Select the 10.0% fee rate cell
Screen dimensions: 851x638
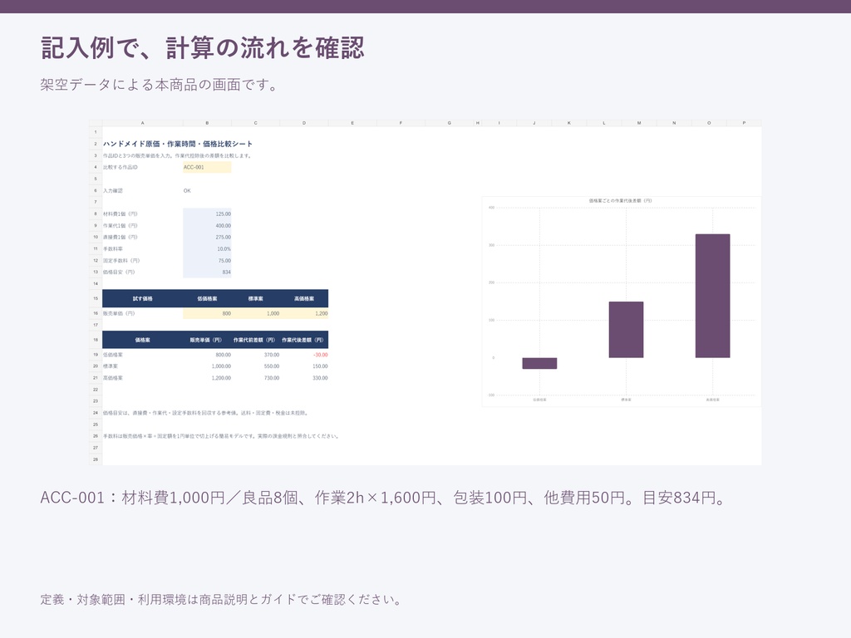click(x=207, y=249)
